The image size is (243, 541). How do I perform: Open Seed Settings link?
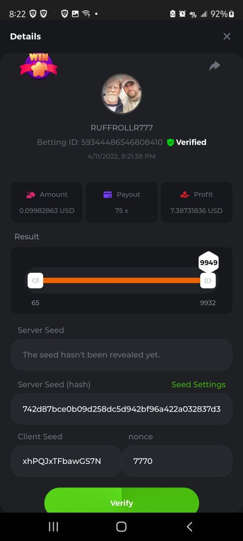pyautogui.click(x=198, y=385)
